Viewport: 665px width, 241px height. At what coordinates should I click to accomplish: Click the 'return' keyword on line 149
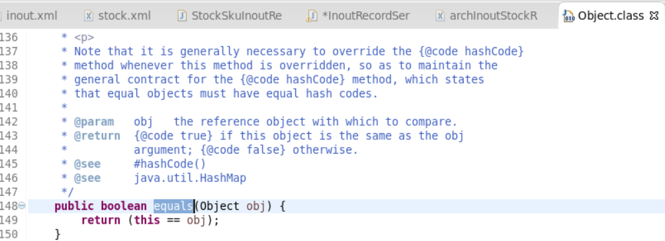101,220
